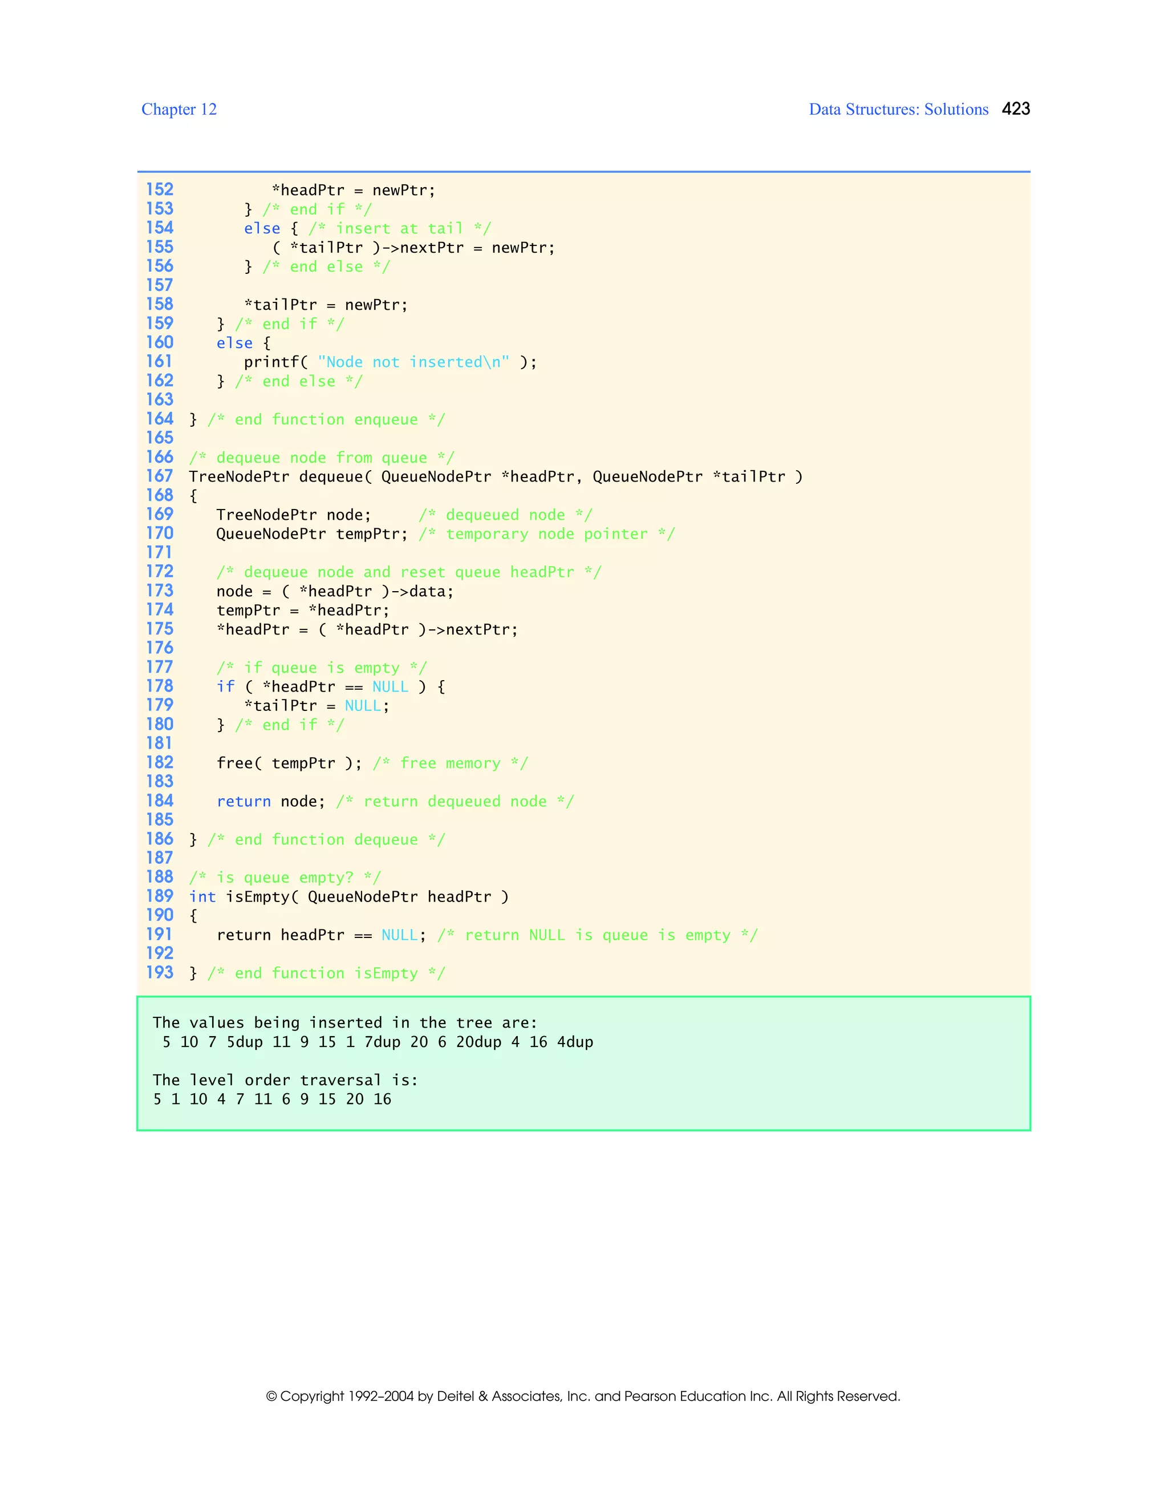Image resolution: width=1168 pixels, height=1512 pixels.
Task: Click 'The level order traversal is:' text
Action: click(x=285, y=1080)
